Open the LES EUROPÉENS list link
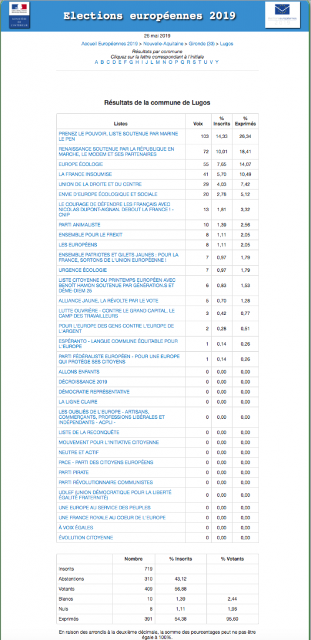This screenshot has height=640, width=311. click(x=78, y=245)
